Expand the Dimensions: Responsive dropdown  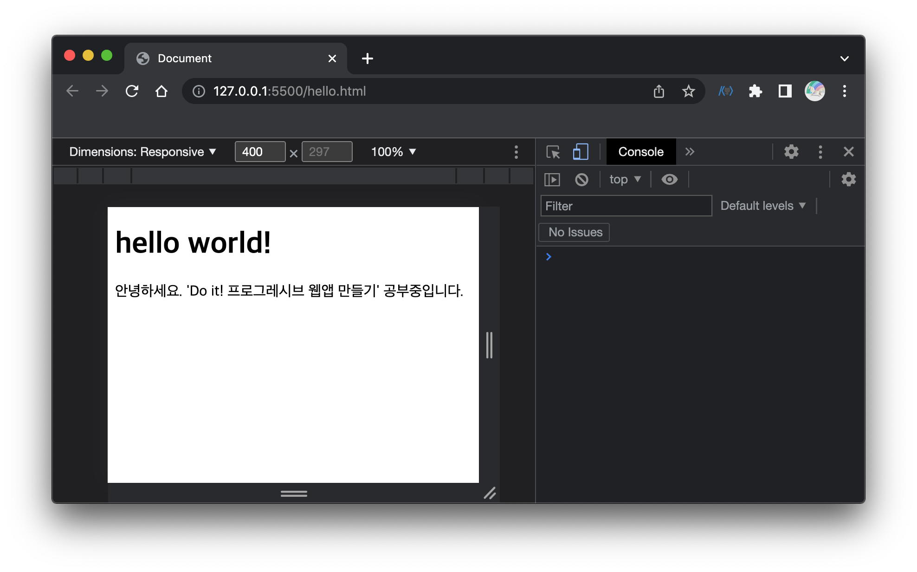coord(142,152)
